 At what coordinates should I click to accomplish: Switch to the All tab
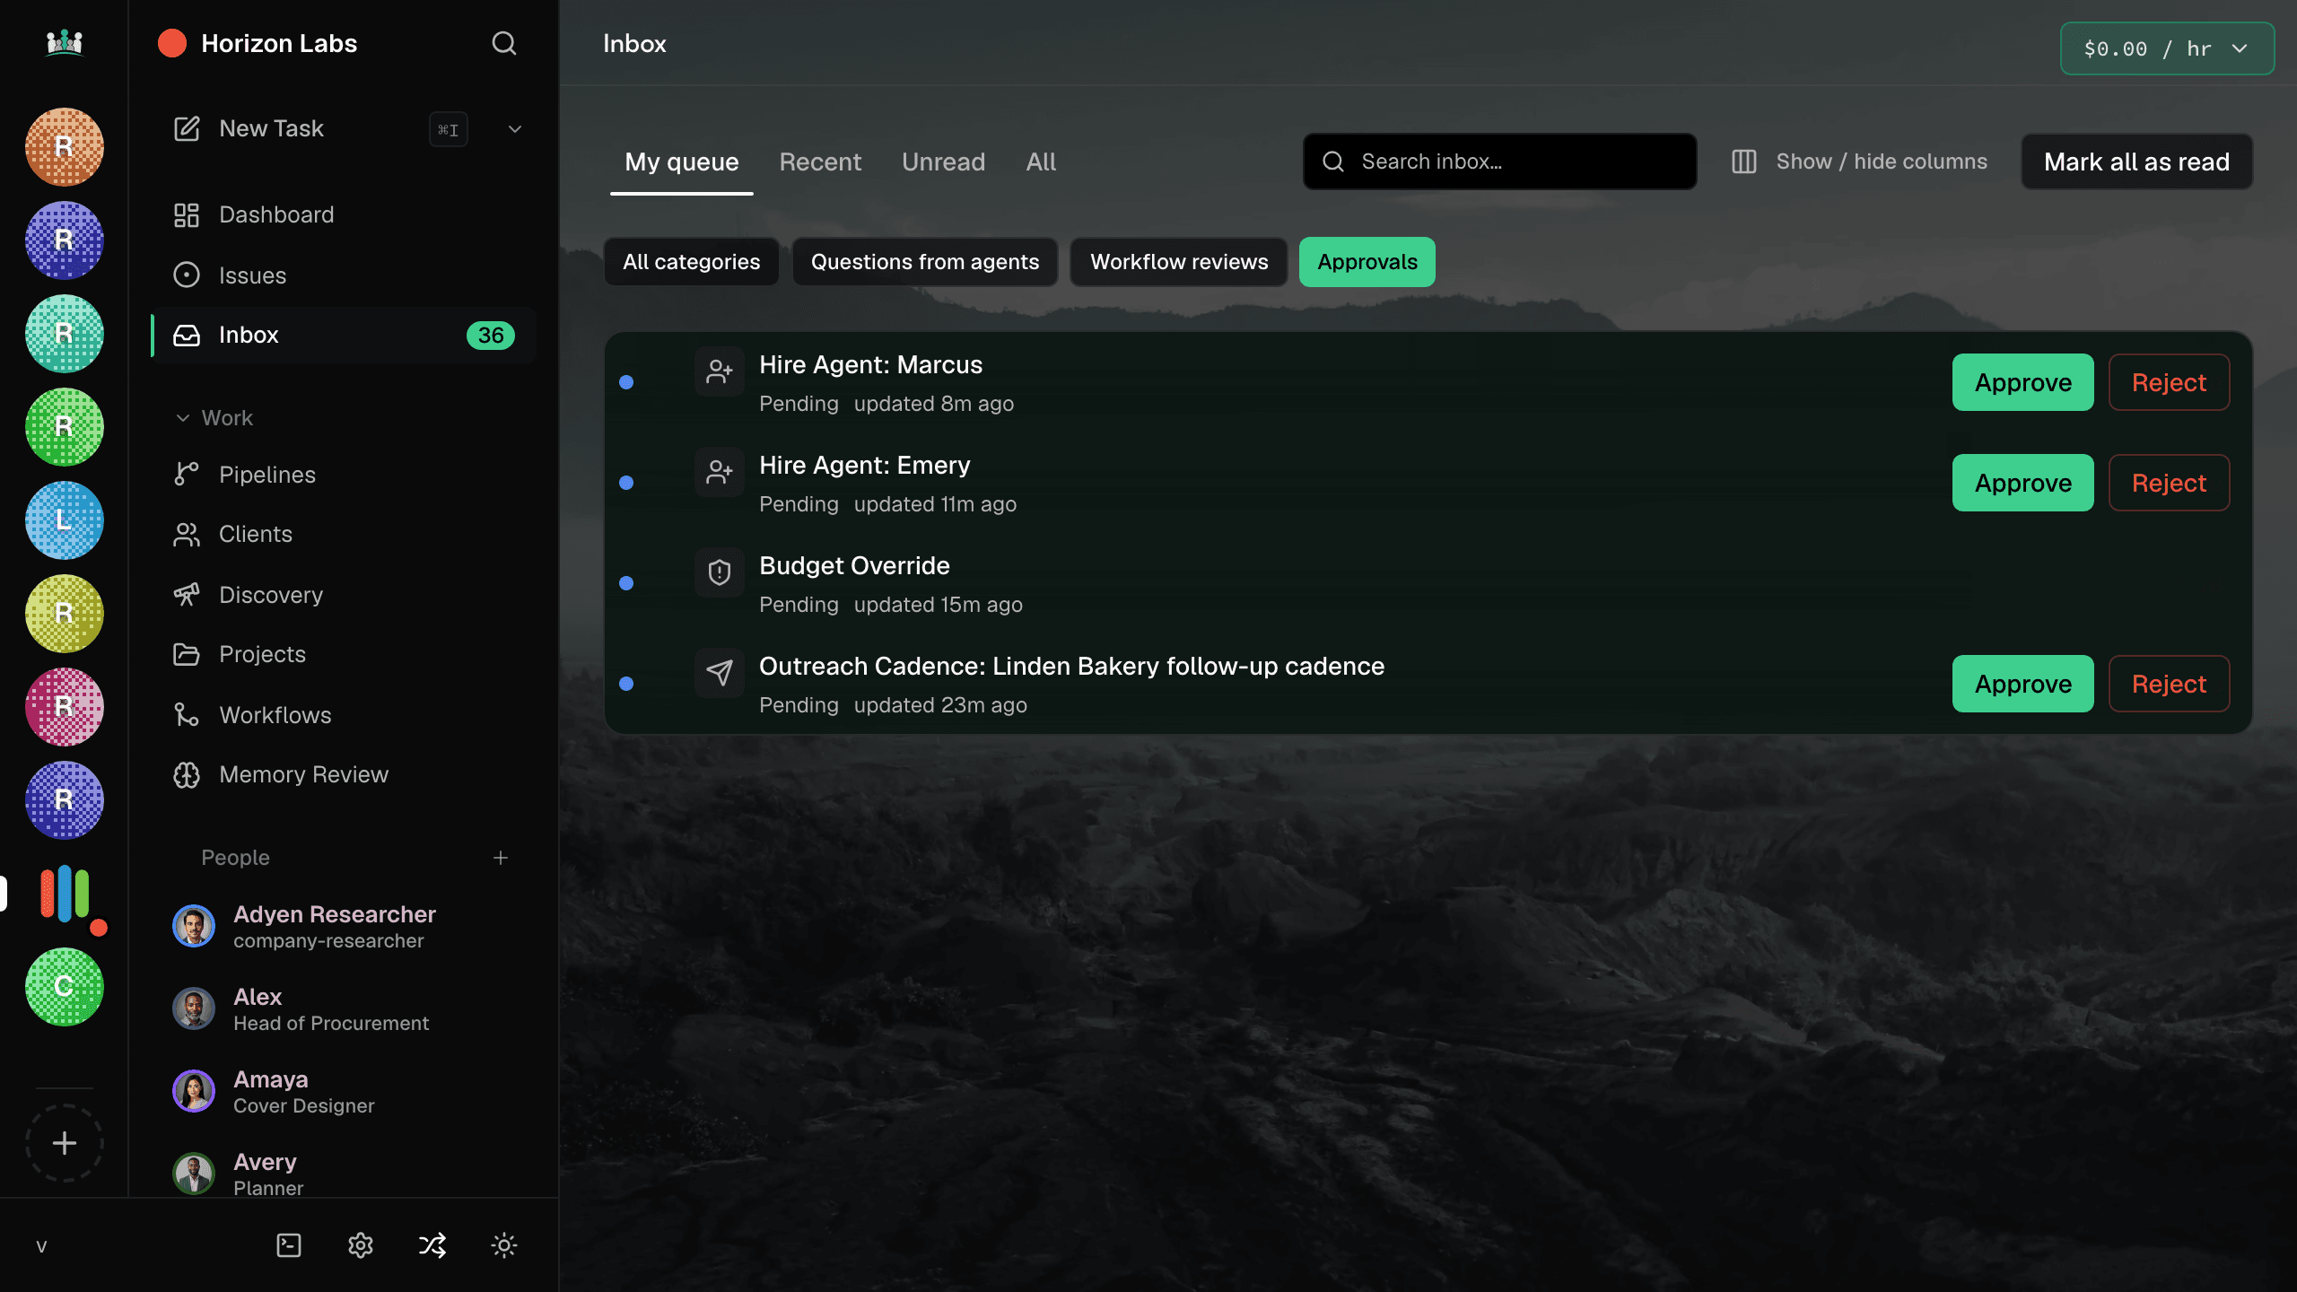pyautogui.click(x=1041, y=161)
